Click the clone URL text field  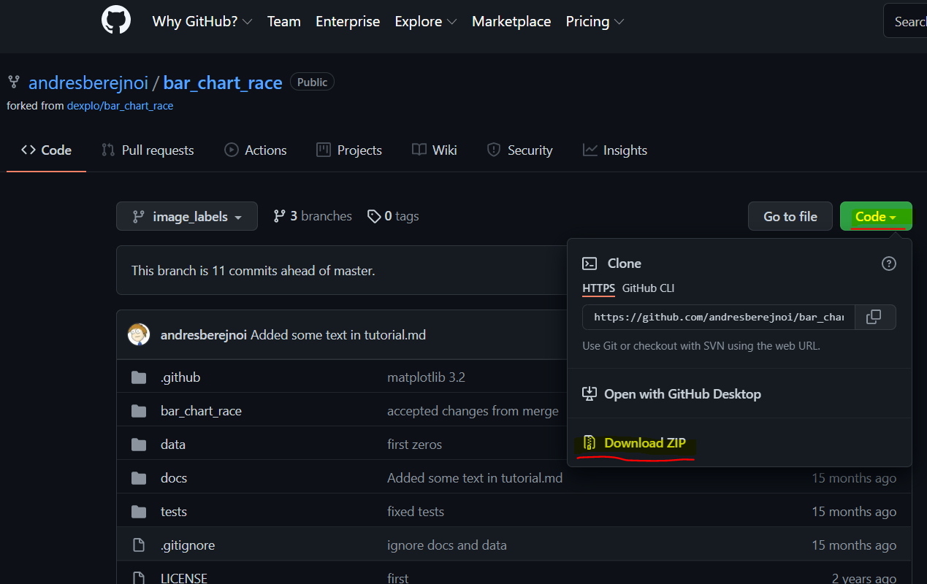click(719, 317)
